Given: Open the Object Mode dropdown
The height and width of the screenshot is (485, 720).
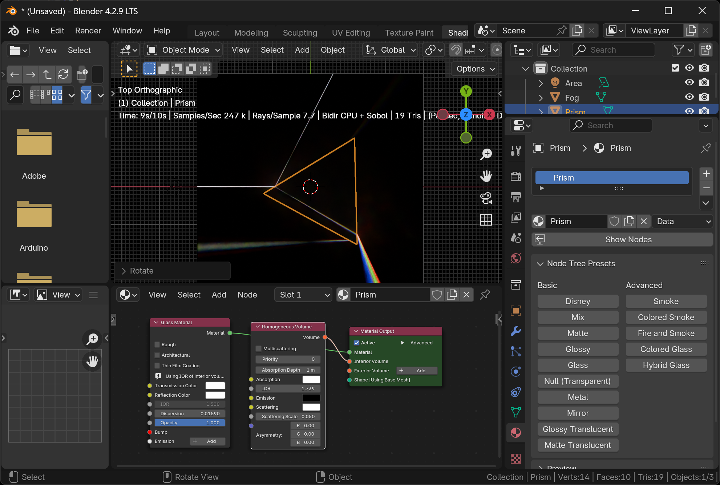Looking at the screenshot, I should [x=184, y=50].
